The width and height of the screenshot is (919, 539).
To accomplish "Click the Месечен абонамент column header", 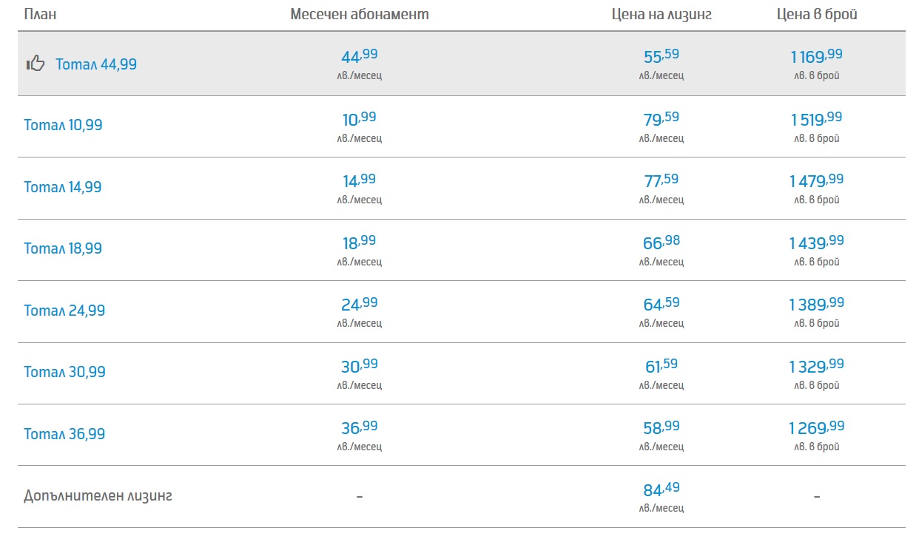I will pyautogui.click(x=360, y=14).
